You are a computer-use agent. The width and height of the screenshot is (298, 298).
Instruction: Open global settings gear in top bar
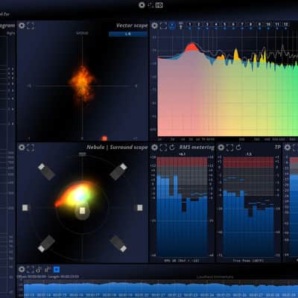[x=142, y=5]
